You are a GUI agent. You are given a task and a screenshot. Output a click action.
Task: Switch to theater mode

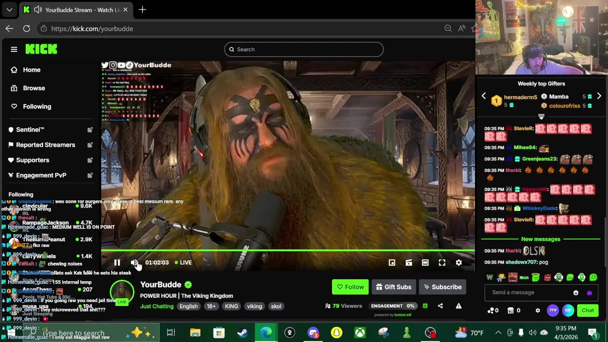[x=425, y=263]
